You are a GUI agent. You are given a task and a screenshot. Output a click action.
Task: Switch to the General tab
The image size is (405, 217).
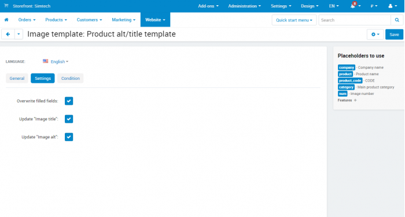tap(17, 78)
